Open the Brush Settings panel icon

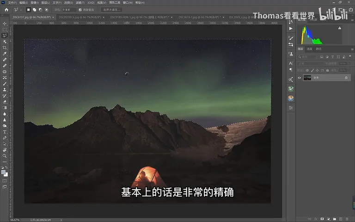pos(291,38)
